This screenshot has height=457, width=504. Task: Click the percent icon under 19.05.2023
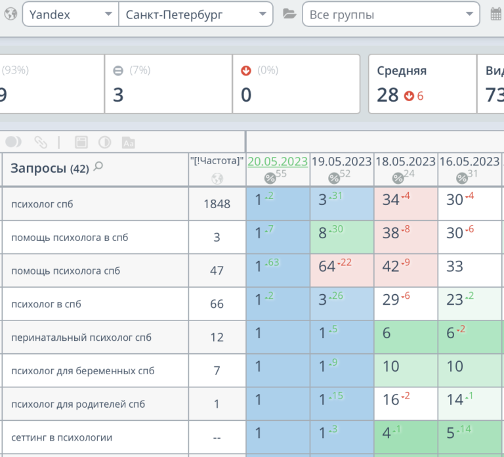tap(334, 178)
